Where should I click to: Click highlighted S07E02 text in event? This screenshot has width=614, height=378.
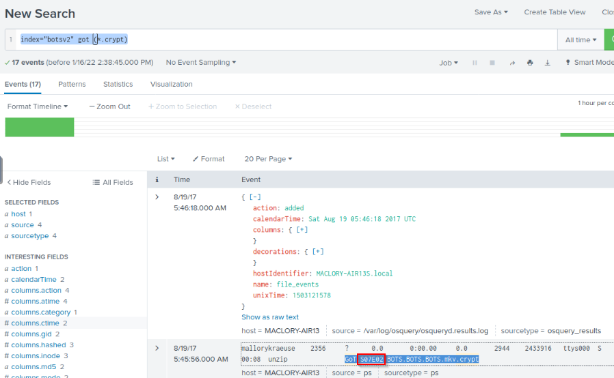click(371, 360)
